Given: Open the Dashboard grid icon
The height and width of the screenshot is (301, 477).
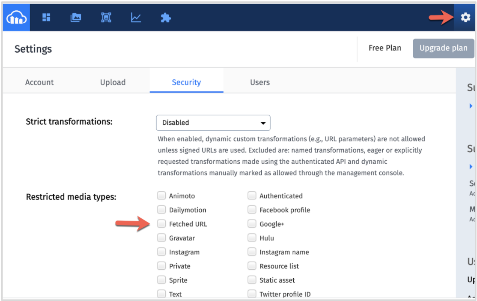Looking at the screenshot, I should click(46, 18).
